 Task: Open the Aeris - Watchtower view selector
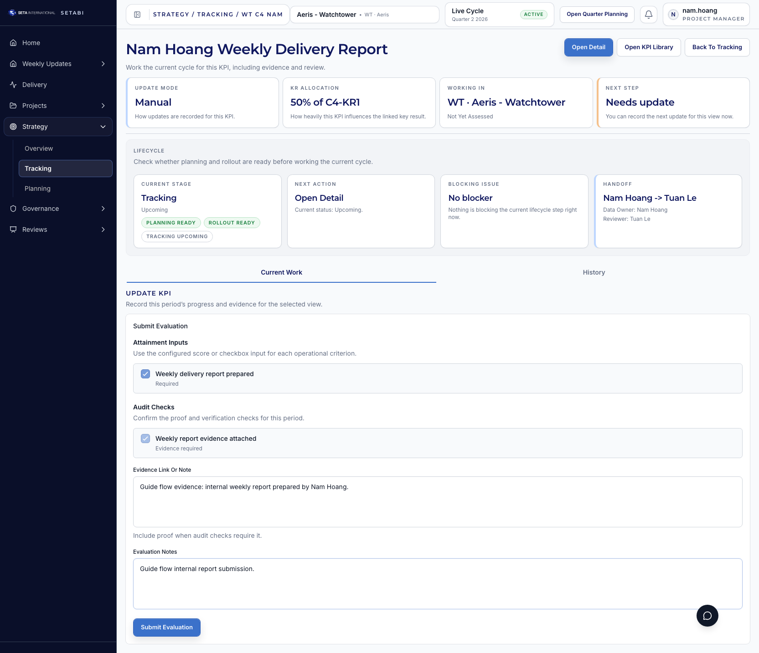(364, 14)
